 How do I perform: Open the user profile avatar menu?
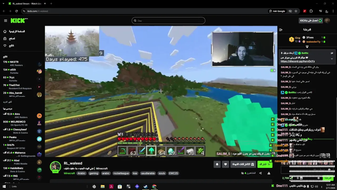tap(327, 21)
